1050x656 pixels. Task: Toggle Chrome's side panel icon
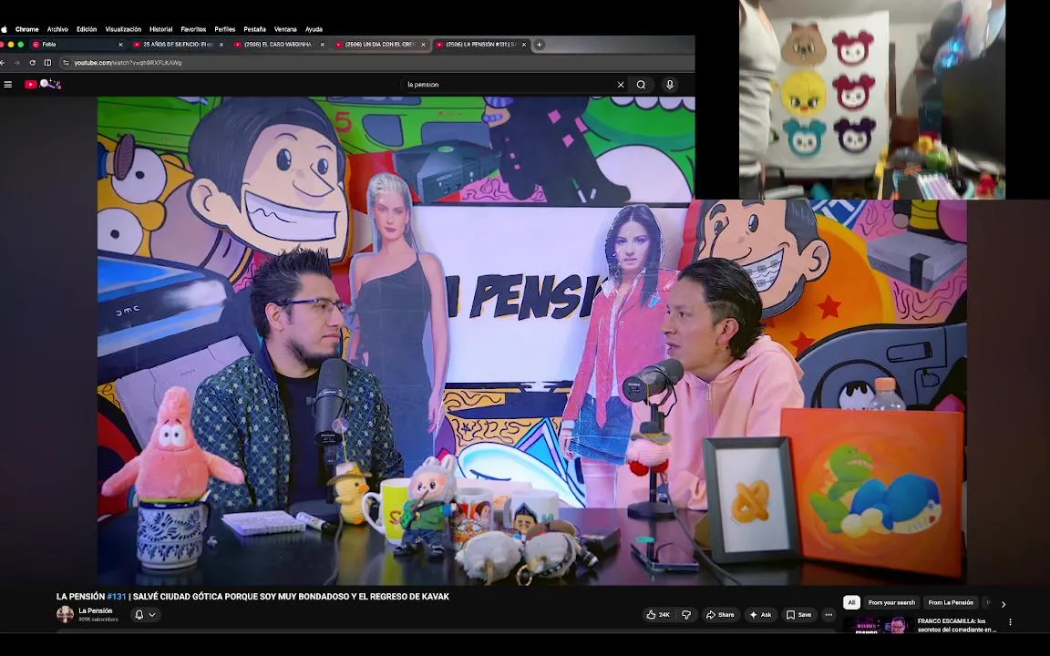coord(47,62)
